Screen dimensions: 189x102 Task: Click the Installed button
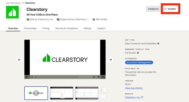170,9
